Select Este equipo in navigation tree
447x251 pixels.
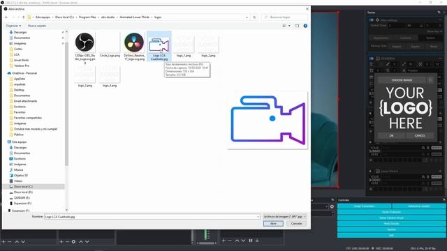(x=20, y=142)
